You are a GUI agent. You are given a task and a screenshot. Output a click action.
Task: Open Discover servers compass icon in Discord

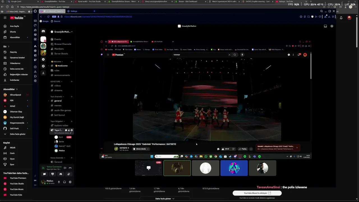tap(43, 66)
